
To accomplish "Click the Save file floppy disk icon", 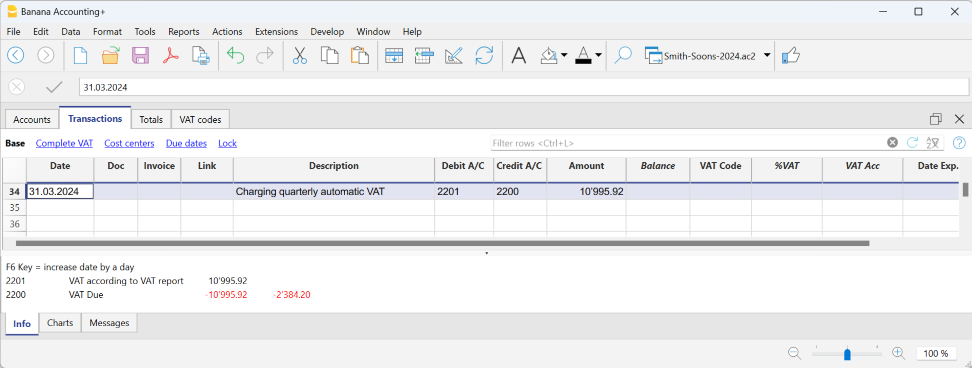I will pyautogui.click(x=140, y=56).
